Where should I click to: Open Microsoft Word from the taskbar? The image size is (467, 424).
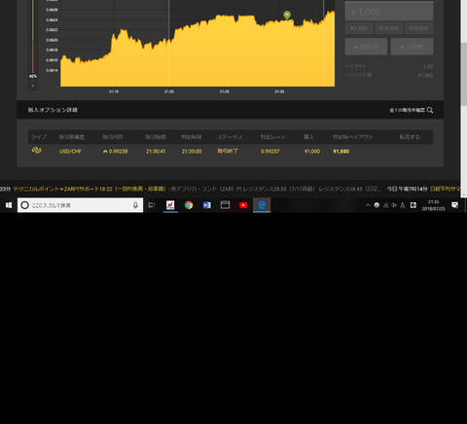click(x=207, y=205)
